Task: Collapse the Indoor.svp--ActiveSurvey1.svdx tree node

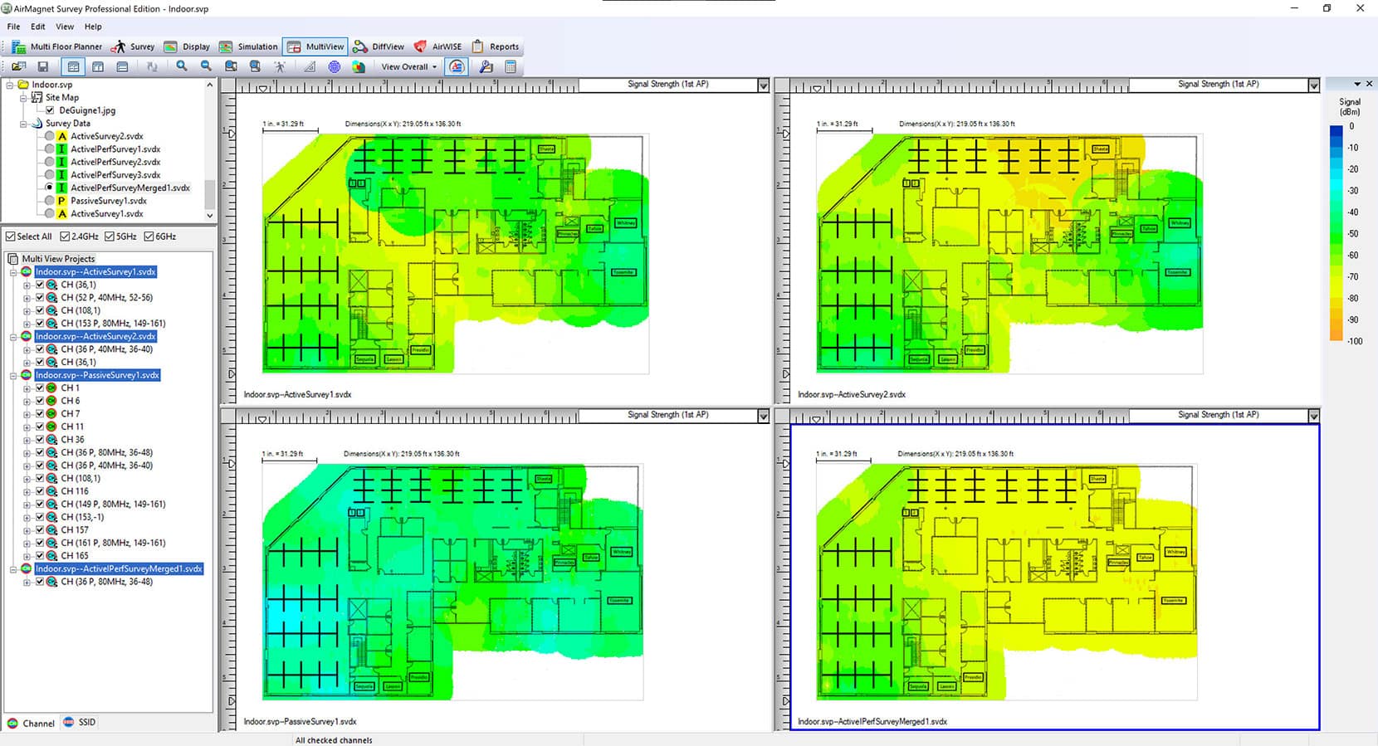Action: [x=13, y=272]
